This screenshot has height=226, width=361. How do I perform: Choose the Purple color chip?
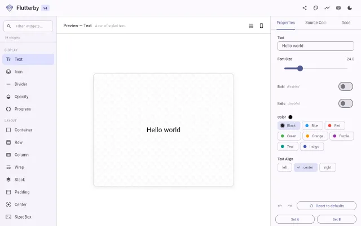coord(342,136)
